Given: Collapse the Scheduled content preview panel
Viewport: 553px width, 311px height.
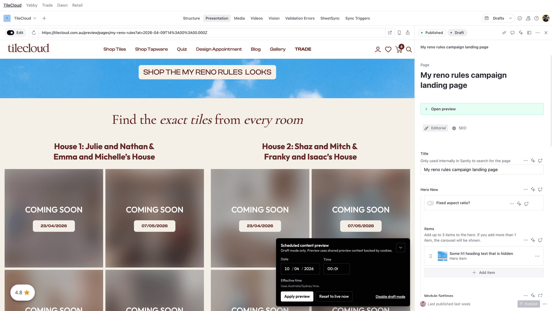Looking at the screenshot, I should tap(400, 248).
